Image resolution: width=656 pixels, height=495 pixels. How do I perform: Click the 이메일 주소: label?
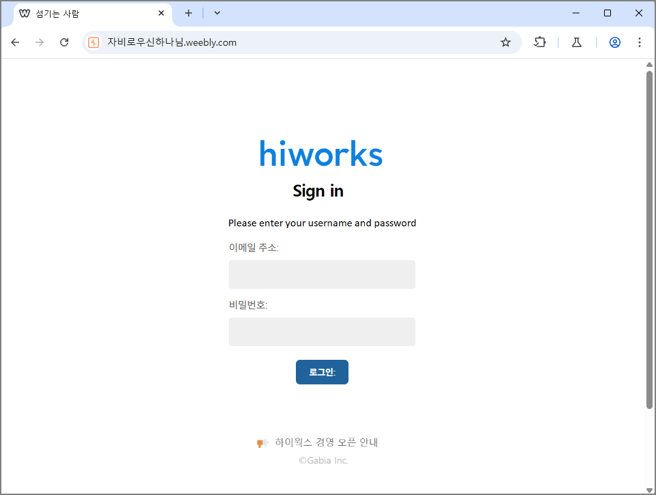[x=254, y=247]
